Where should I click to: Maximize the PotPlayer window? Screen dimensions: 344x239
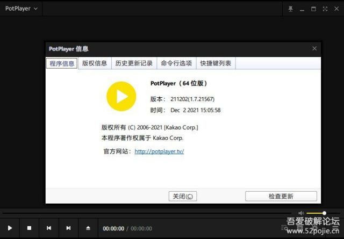[313, 9]
